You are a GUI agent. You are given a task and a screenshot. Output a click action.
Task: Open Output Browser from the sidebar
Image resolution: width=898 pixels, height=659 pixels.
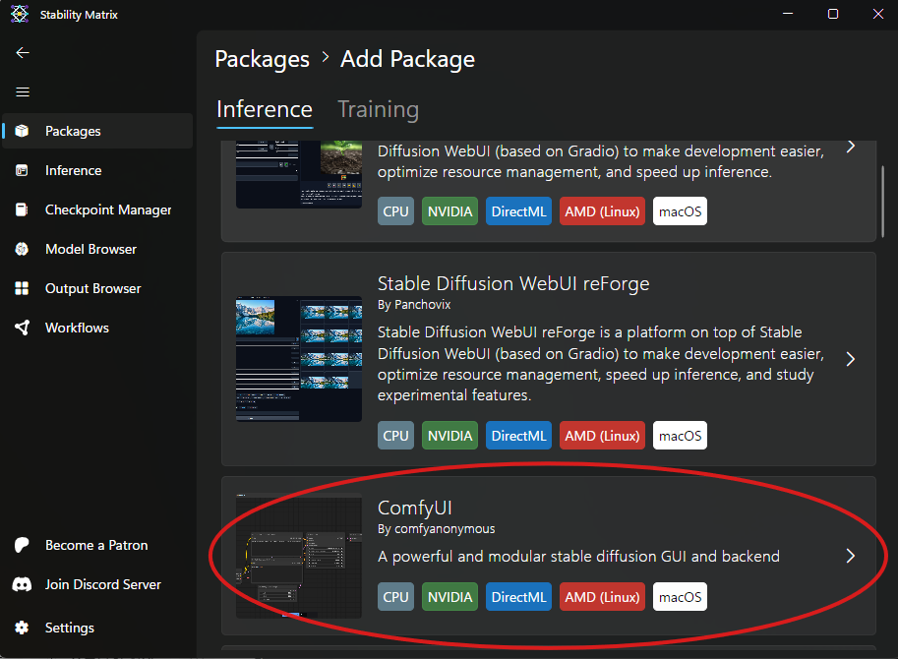point(98,288)
